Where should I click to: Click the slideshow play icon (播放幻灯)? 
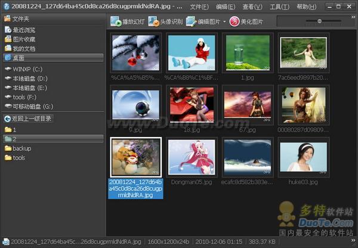tap(116, 21)
